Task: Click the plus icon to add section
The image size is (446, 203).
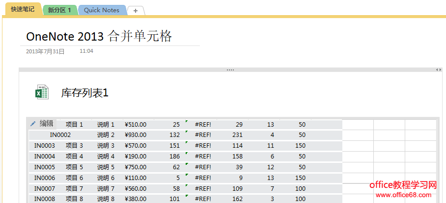Action: click(x=136, y=10)
